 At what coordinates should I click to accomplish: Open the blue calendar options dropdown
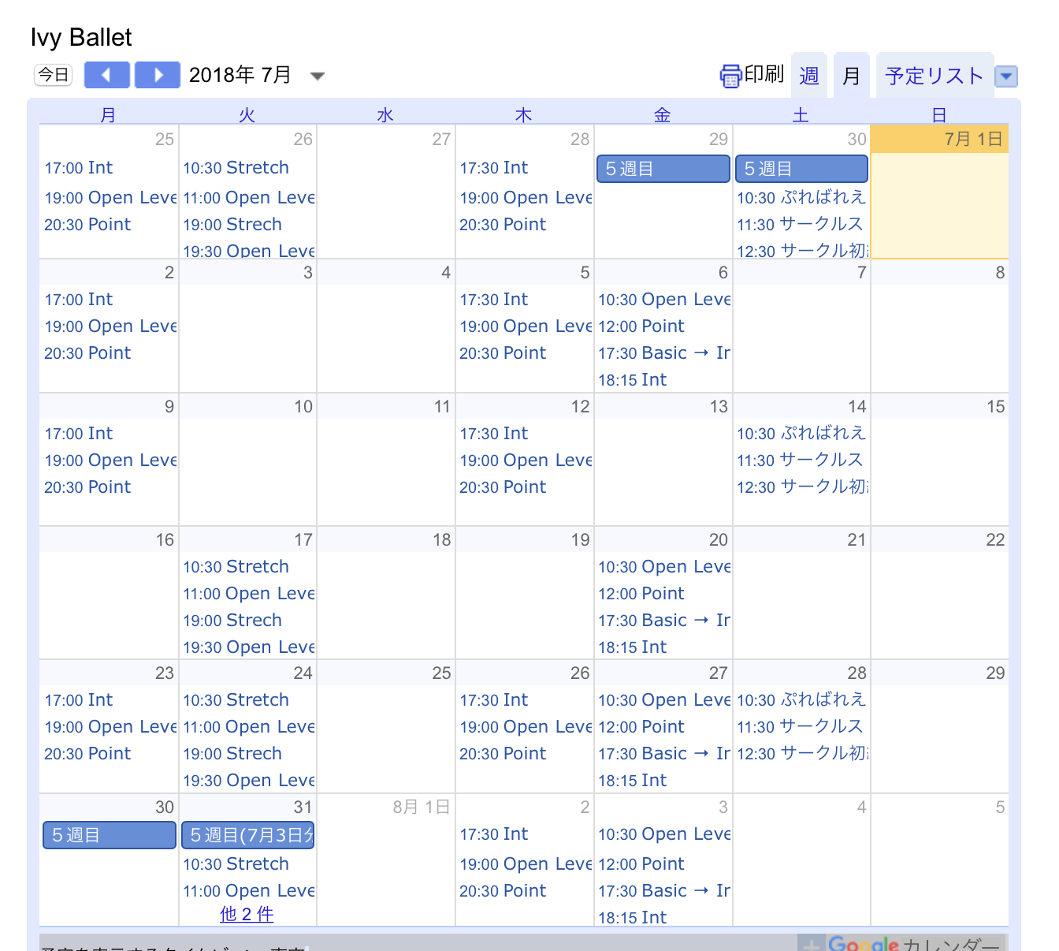click(x=1006, y=76)
